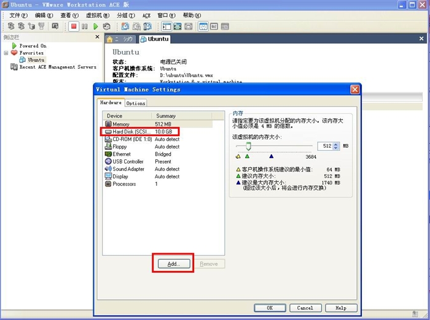Screen dimensions: 430x320
Task: Click the home tab icon
Action: (110, 39)
